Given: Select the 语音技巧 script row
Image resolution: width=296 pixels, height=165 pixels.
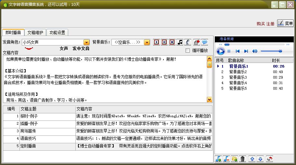Looking at the screenshot, I should point(108,139).
